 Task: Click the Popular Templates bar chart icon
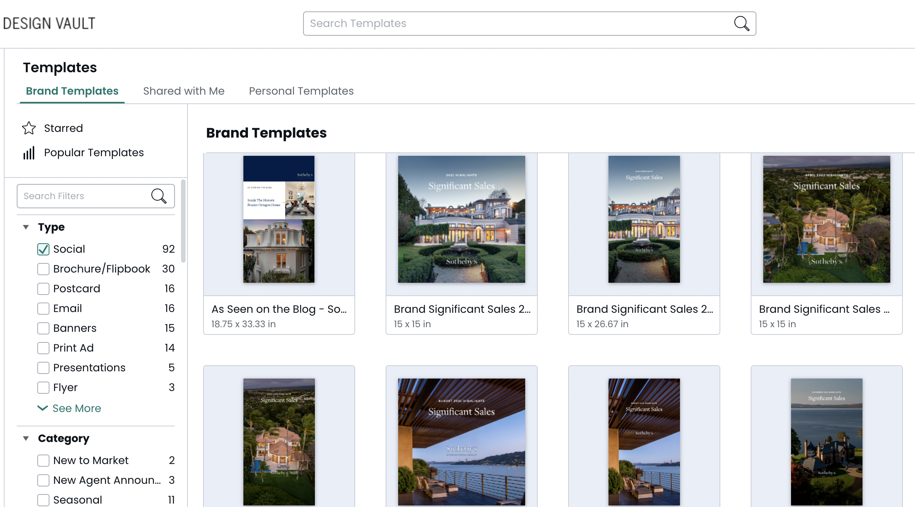29,153
